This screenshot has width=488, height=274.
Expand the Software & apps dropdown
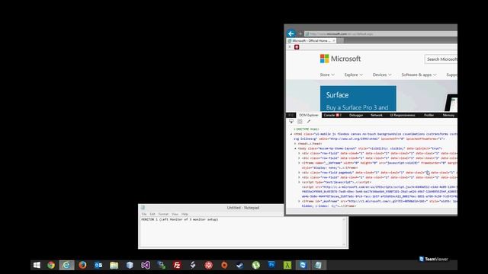419,75
